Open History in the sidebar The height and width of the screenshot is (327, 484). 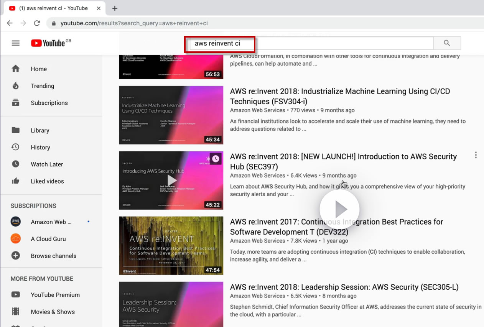[x=51, y=147]
